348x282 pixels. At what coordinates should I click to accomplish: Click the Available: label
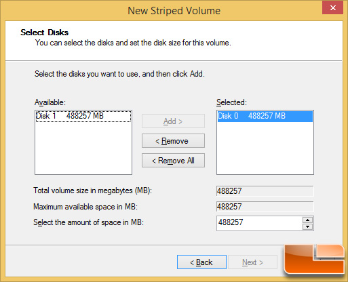point(50,102)
